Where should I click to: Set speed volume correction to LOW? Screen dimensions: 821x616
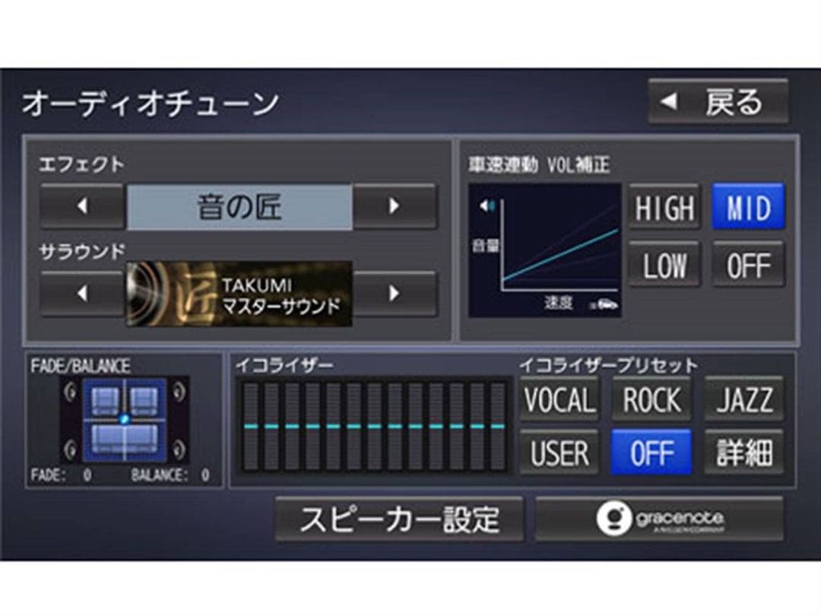point(664,265)
